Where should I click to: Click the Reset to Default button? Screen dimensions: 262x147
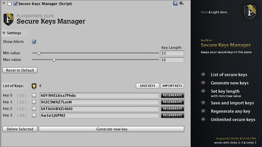coord(20,70)
